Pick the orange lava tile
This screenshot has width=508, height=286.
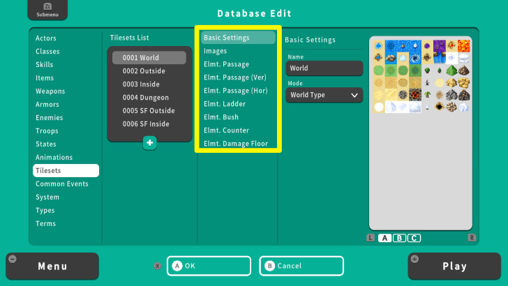[464, 45]
